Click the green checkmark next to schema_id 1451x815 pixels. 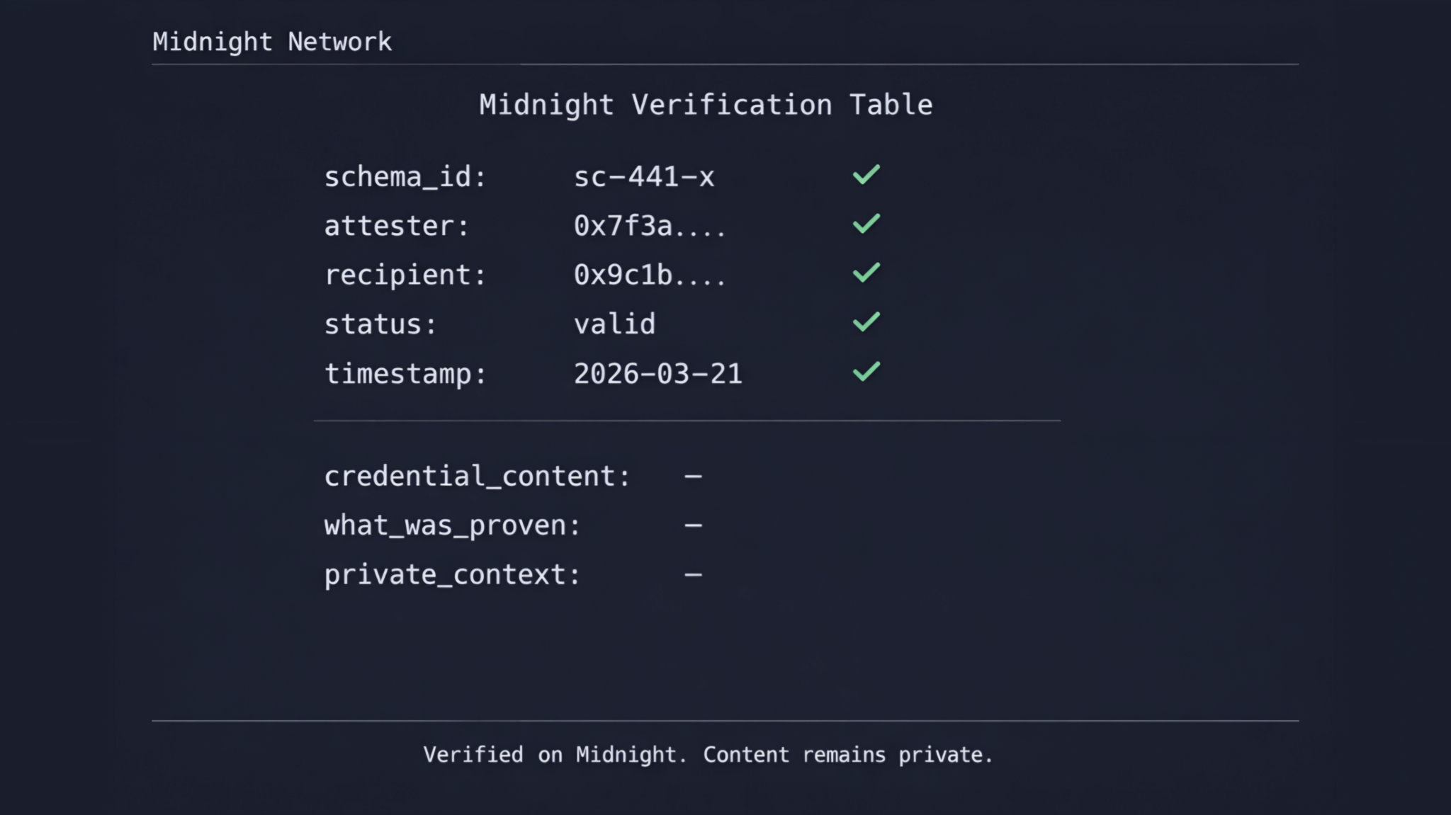(x=866, y=174)
